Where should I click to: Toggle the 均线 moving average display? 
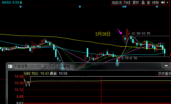[x=127, y=3]
